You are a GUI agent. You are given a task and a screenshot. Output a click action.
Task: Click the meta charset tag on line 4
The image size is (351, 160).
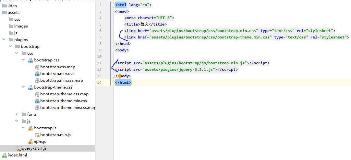[149, 18]
